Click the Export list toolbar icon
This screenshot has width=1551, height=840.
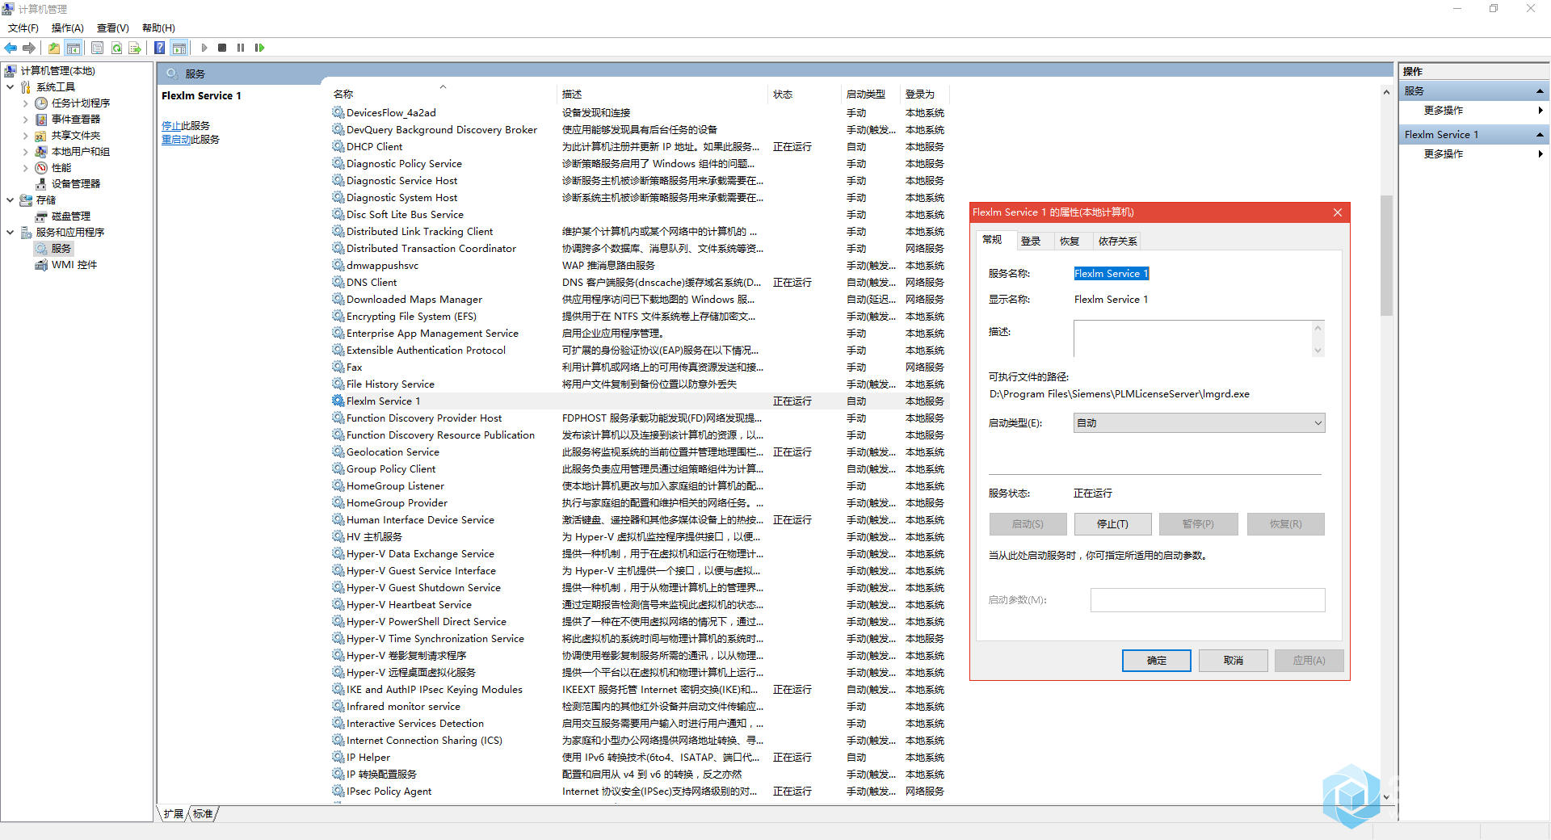135,48
